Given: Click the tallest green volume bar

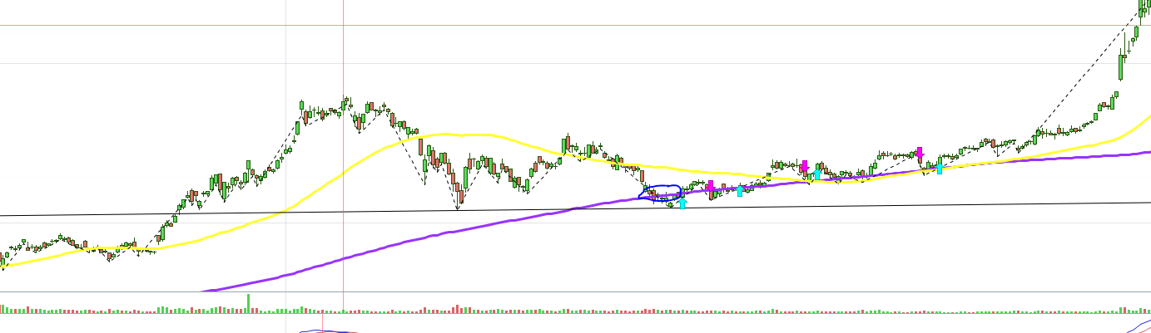Looking at the screenshot, I should [x=248, y=303].
